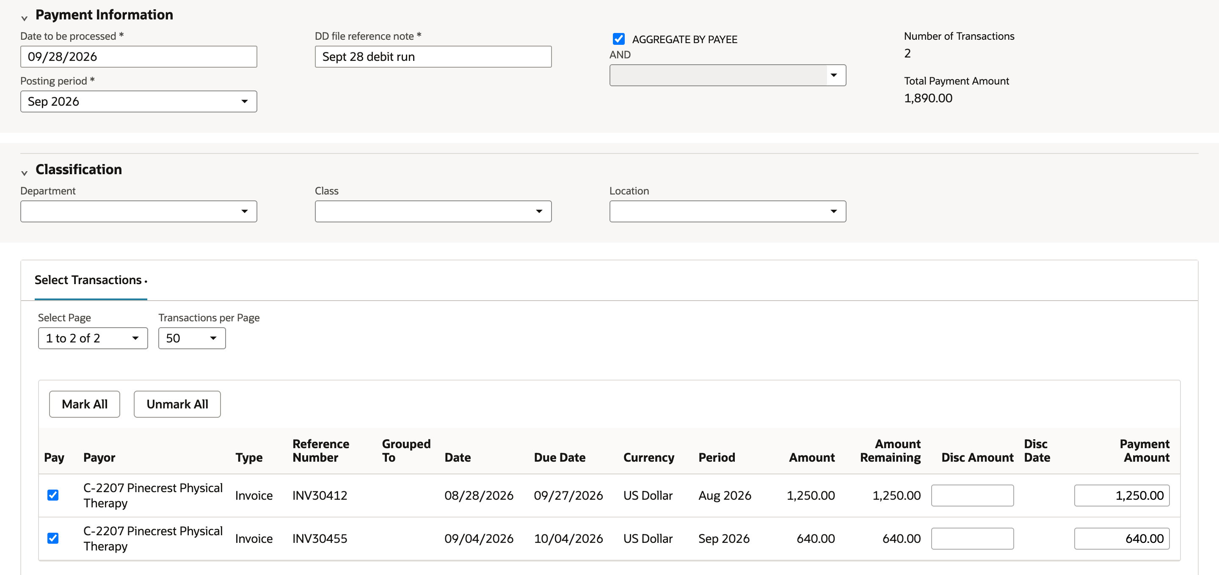Edit Payment Amount 640.00 field
Image resolution: width=1219 pixels, height=575 pixels.
[1122, 539]
